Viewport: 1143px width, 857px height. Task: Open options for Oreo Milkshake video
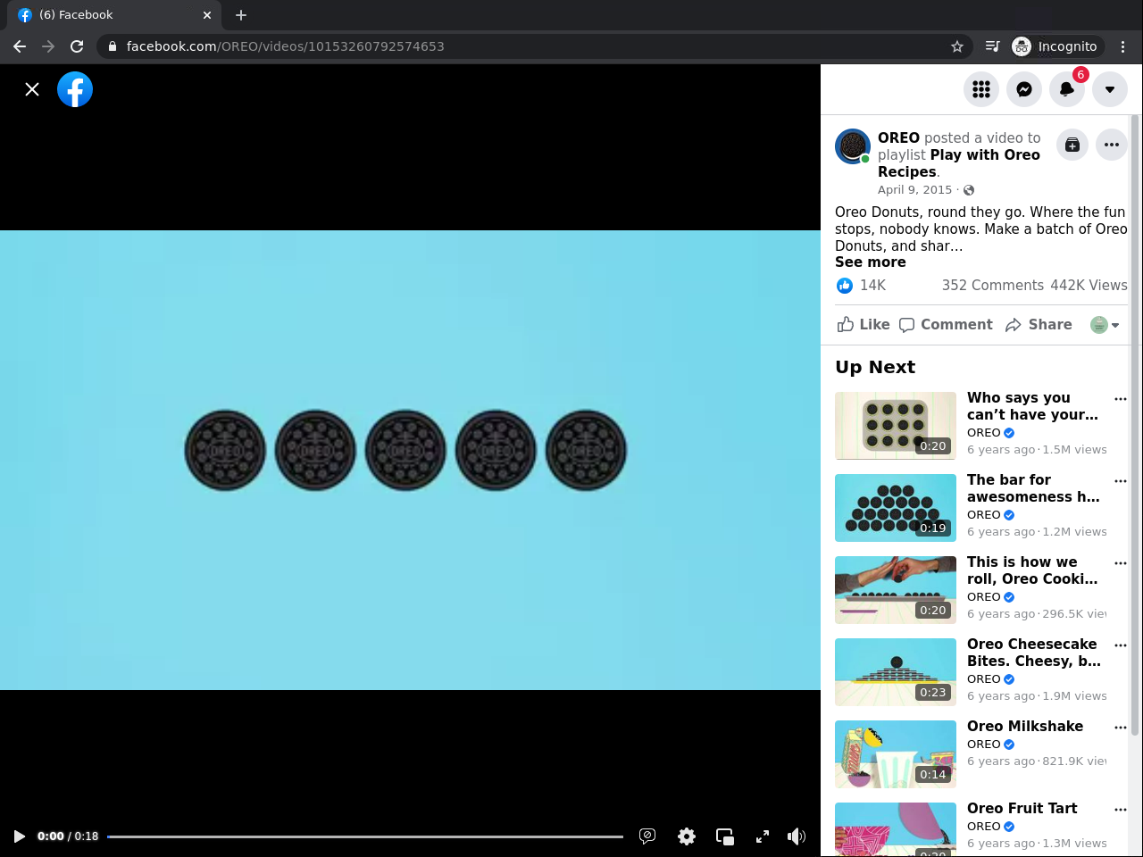[x=1121, y=728]
